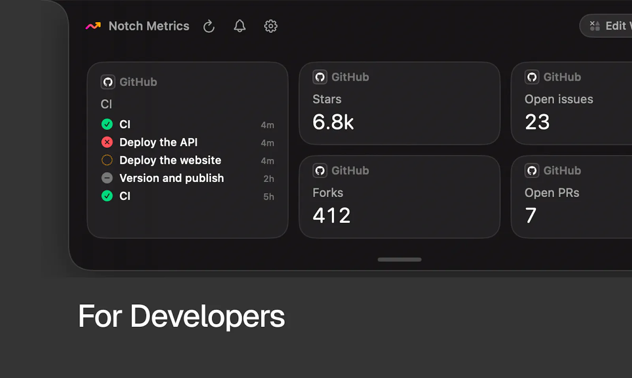Image resolution: width=632 pixels, height=378 pixels.
Task: Click the 'For Developers' heading
Action: click(x=181, y=316)
